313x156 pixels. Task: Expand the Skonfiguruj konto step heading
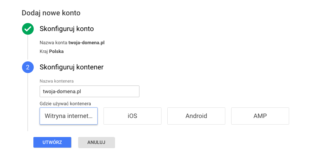coord(66,29)
